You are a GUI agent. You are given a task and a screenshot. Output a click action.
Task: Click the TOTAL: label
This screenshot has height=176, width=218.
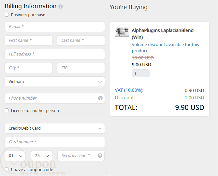click(126, 107)
